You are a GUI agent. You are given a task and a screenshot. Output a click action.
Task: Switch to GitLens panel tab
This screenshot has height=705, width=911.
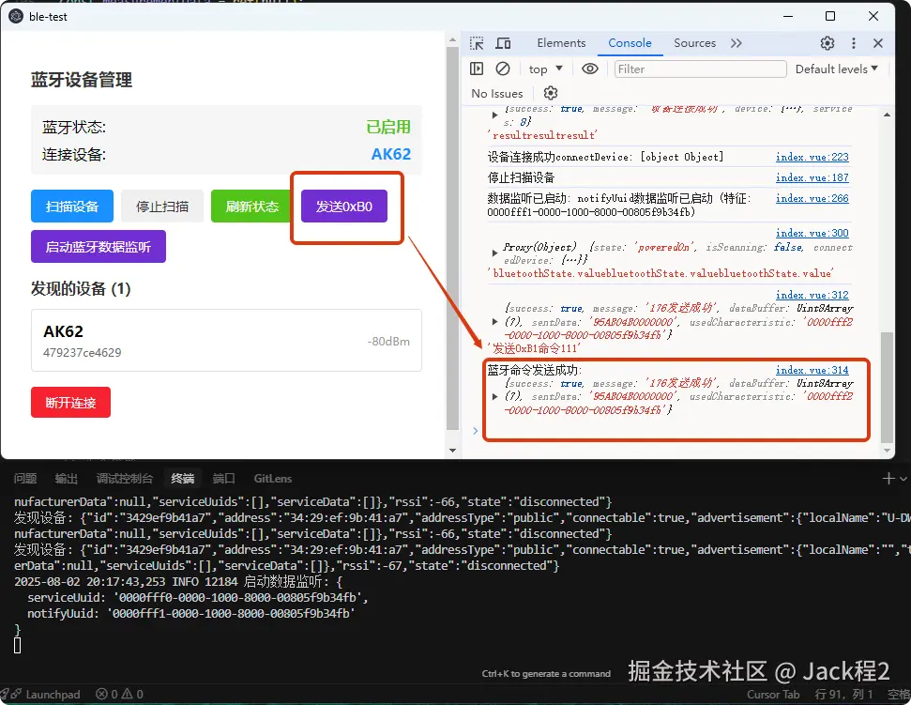point(272,479)
